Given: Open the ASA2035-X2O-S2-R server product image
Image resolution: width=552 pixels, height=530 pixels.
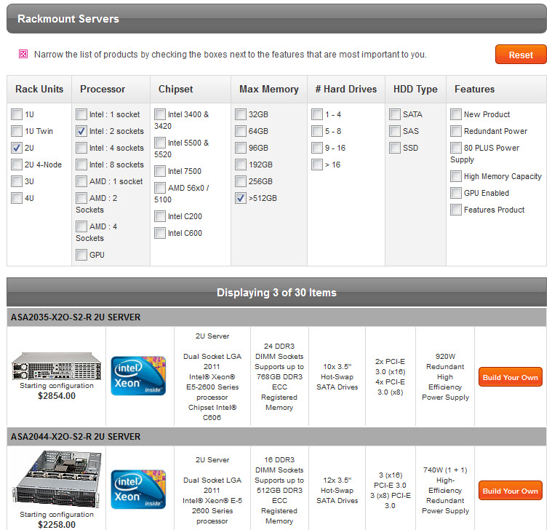Looking at the screenshot, I should (x=56, y=366).
